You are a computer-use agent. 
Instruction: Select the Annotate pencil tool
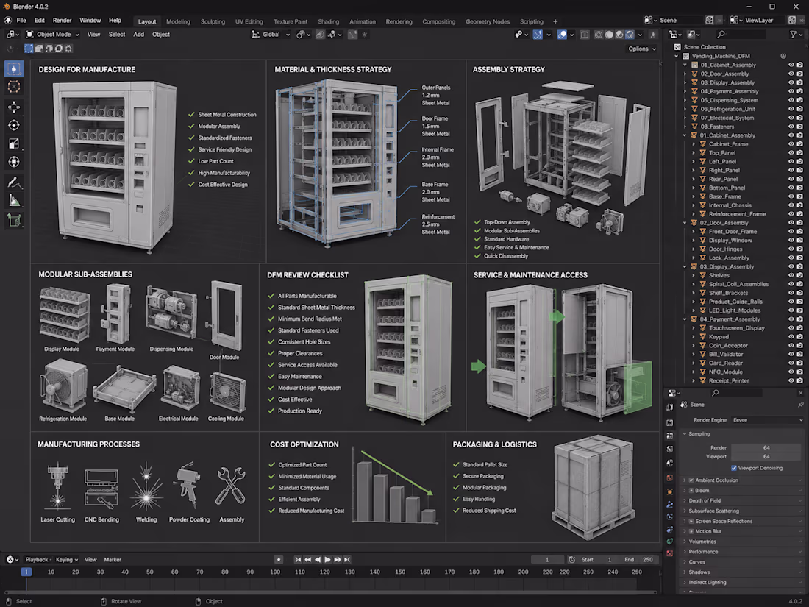coord(14,182)
